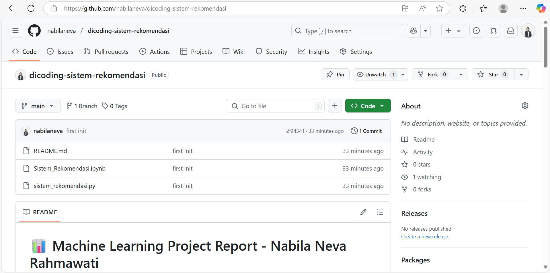Screen dimensions: 550x273
Task: View the 1 Branch link
Action: (x=82, y=106)
